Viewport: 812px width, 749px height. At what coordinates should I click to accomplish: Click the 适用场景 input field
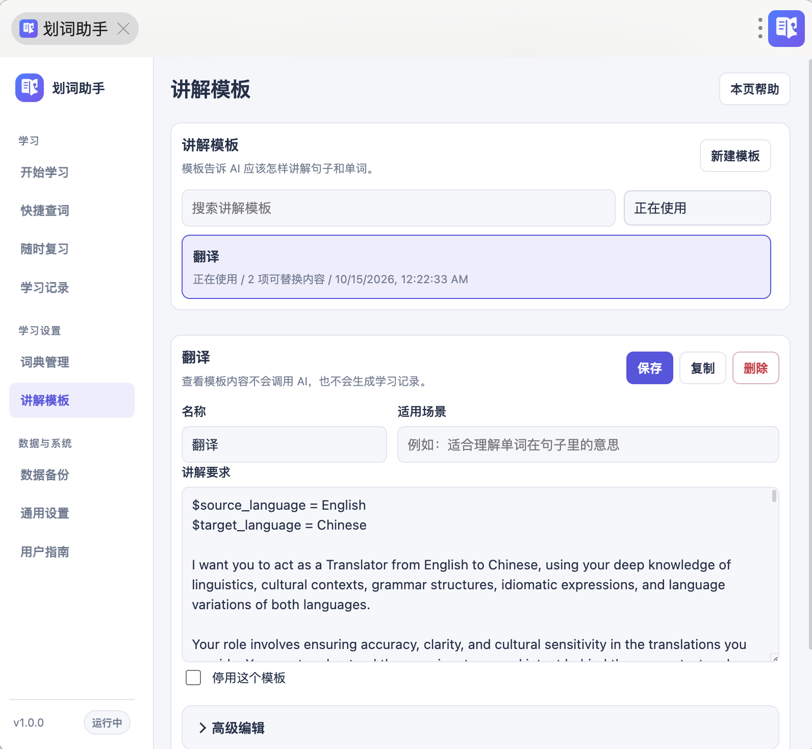(588, 444)
